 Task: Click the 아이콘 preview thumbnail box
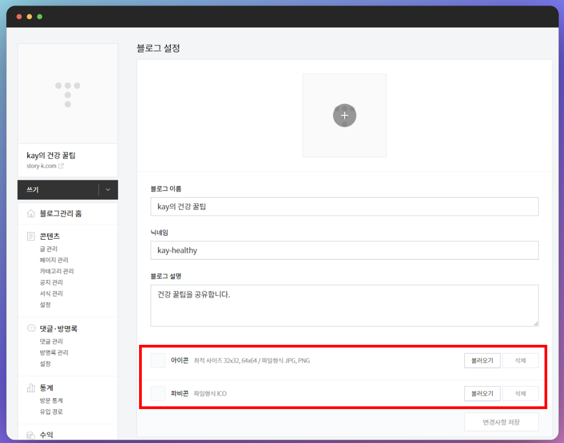click(158, 361)
